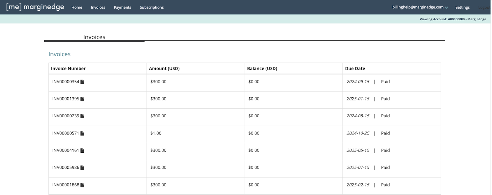
Task: Open the Invoices navigation menu item
Action: [x=98, y=7]
